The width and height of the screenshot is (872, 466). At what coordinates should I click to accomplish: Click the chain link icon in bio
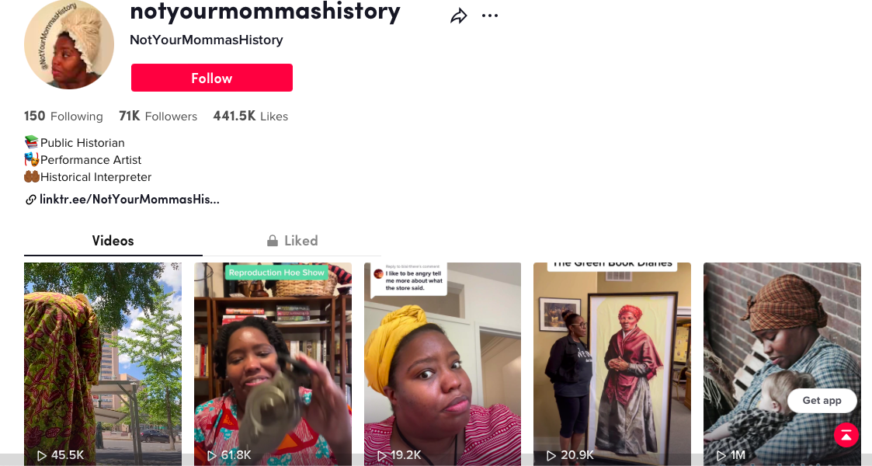[x=30, y=200]
